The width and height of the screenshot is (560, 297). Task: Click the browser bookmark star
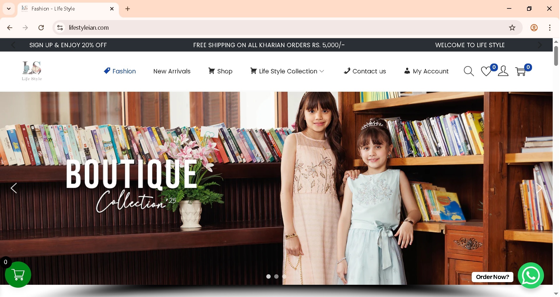coord(512,28)
